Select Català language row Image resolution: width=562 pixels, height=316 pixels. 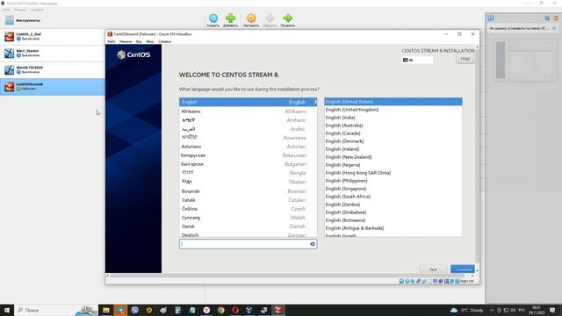[x=248, y=200]
